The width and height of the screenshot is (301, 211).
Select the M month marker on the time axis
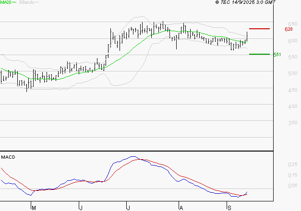click(x=34, y=208)
